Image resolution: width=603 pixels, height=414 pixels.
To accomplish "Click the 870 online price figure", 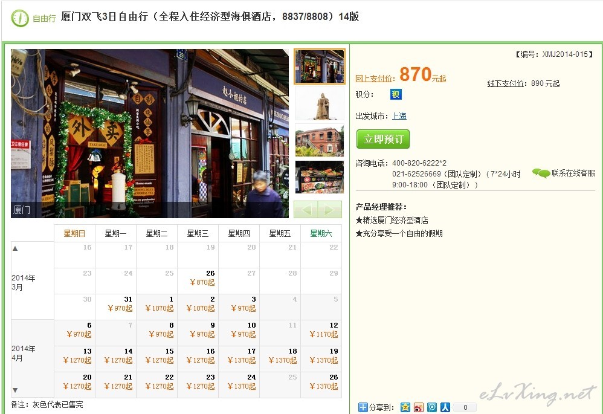I will coord(415,74).
